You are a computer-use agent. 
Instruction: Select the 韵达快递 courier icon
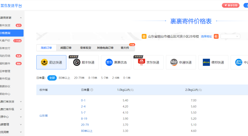click(44, 62)
